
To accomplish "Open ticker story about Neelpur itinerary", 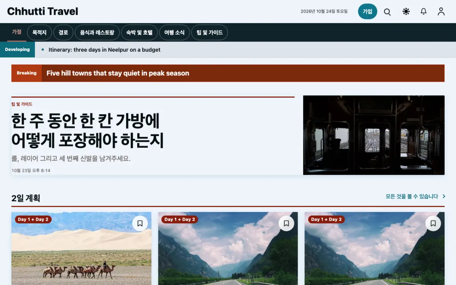I will coord(104,50).
